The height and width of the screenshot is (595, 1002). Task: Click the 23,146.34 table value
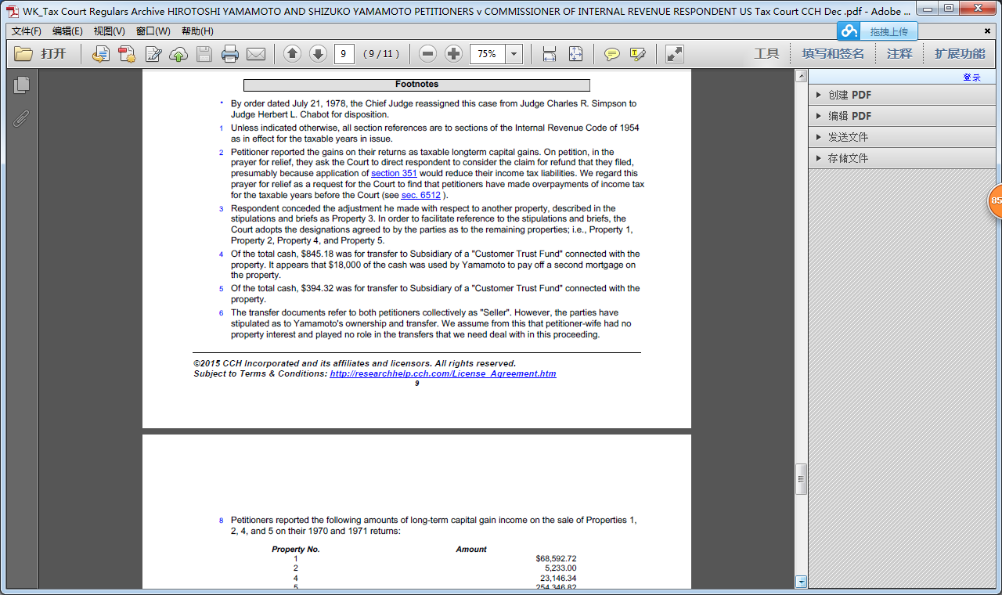[558, 579]
